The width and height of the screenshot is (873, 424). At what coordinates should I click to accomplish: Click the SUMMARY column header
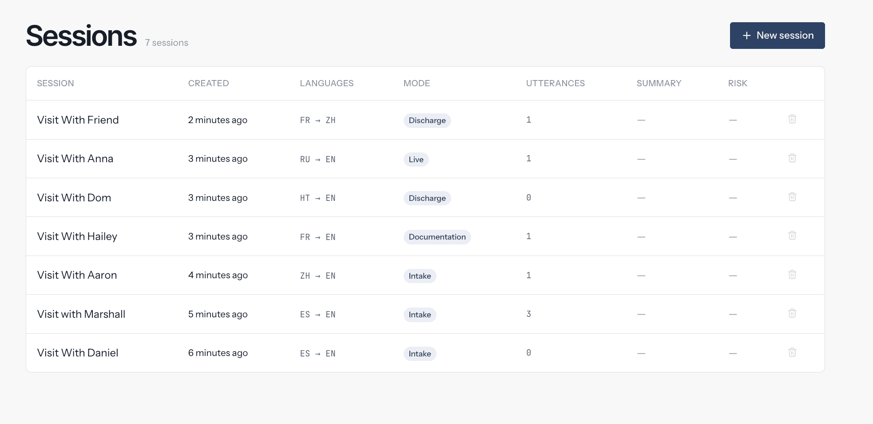pyautogui.click(x=659, y=83)
